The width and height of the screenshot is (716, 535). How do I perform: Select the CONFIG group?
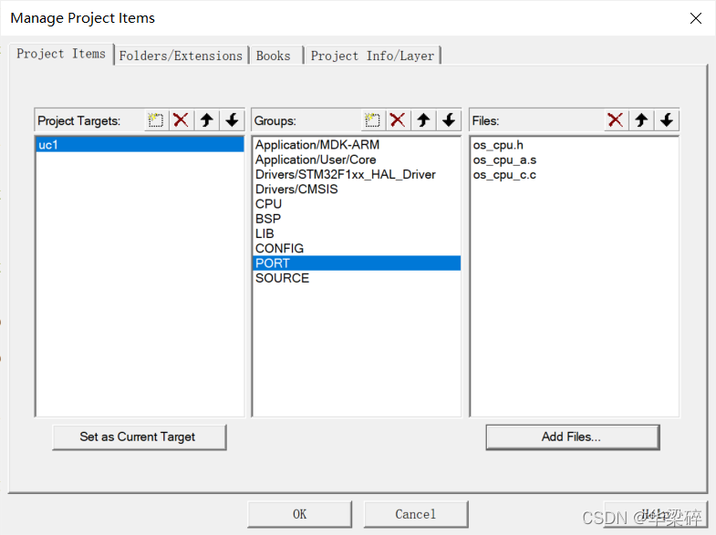(356, 248)
